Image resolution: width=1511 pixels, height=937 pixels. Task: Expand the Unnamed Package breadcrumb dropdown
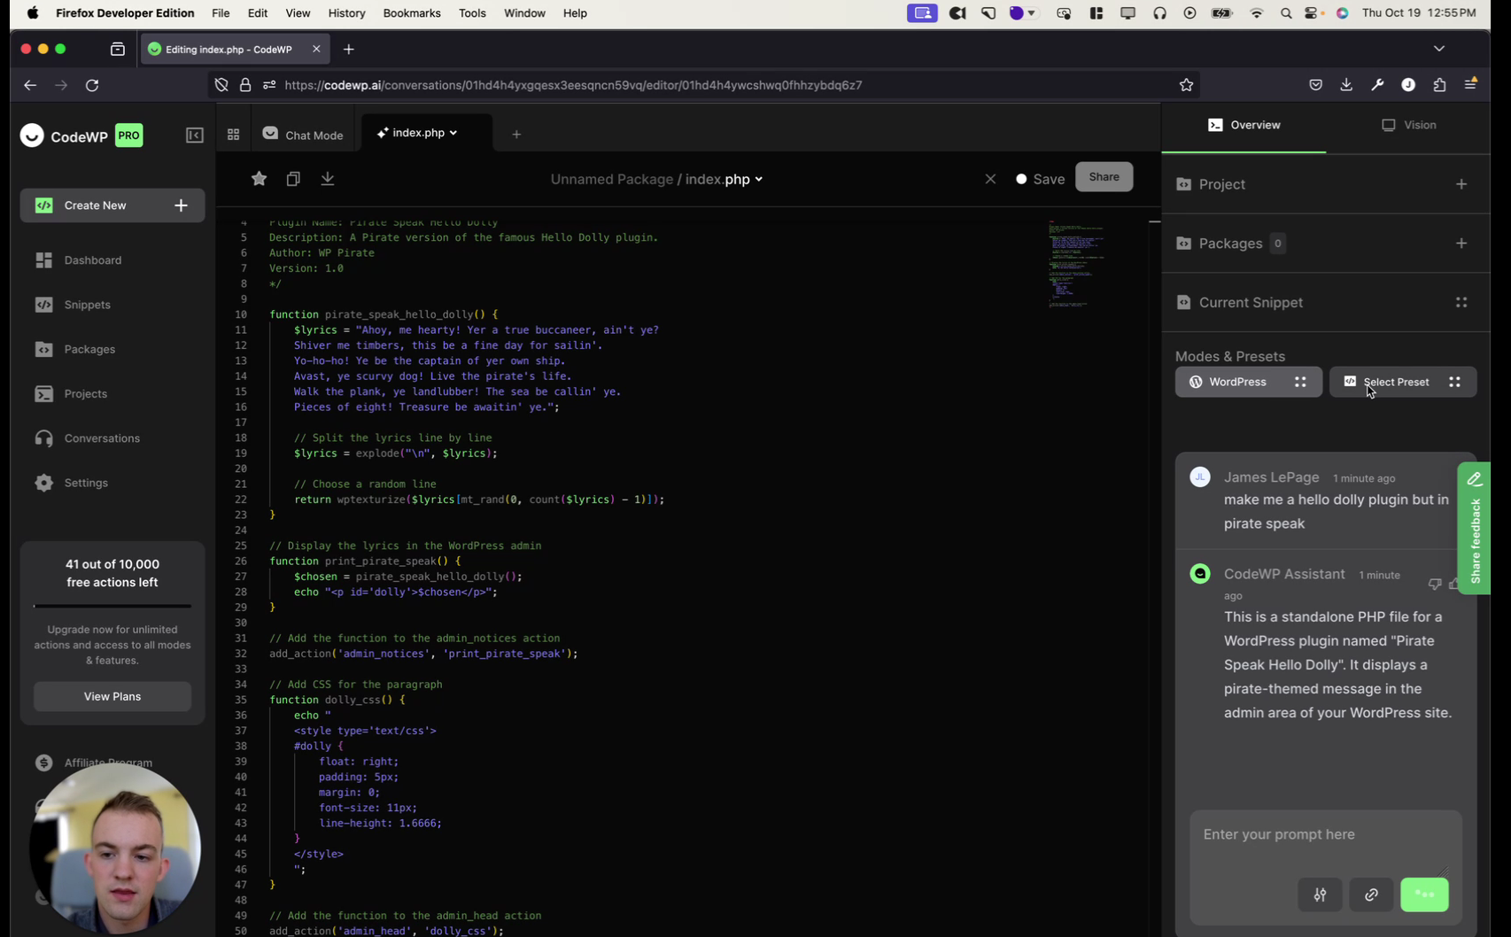tap(759, 179)
